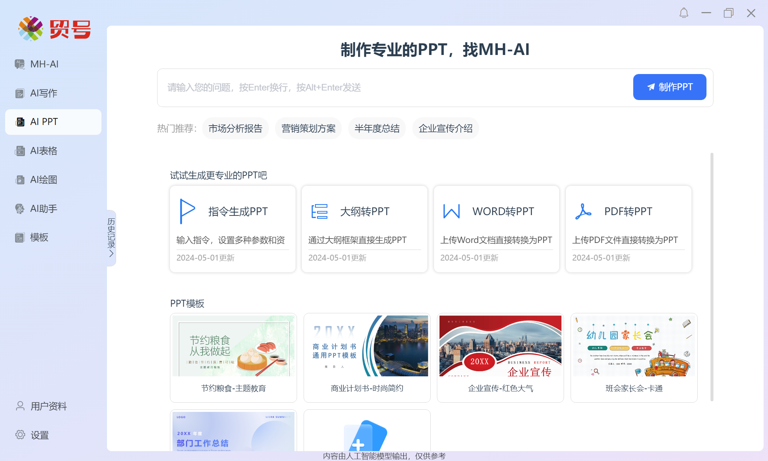Click the PPT模板 section heading

[x=187, y=303]
